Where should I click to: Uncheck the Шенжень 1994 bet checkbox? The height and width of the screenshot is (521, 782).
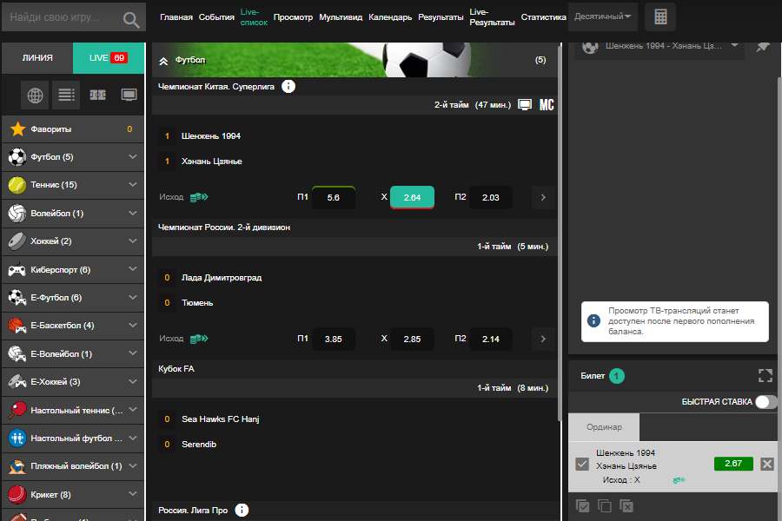point(582,465)
